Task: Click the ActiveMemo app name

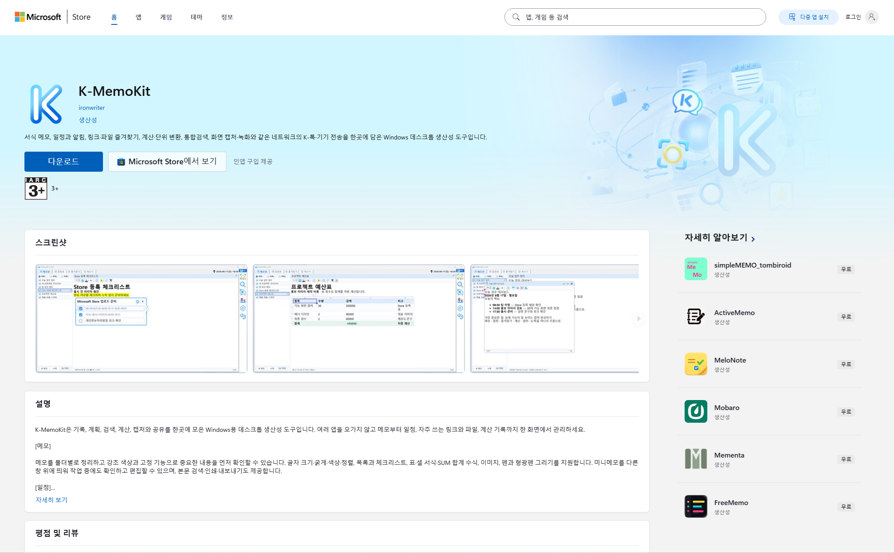Action: point(734,312)
